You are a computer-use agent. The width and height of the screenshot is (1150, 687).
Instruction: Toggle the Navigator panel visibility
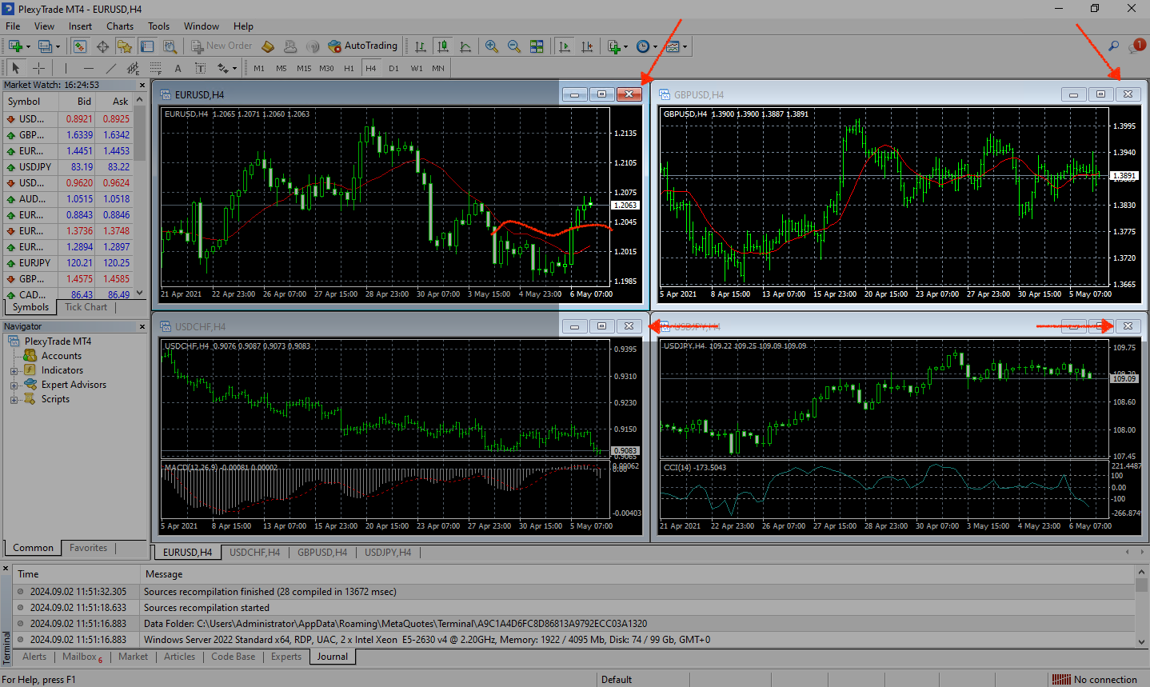(125, 46)
